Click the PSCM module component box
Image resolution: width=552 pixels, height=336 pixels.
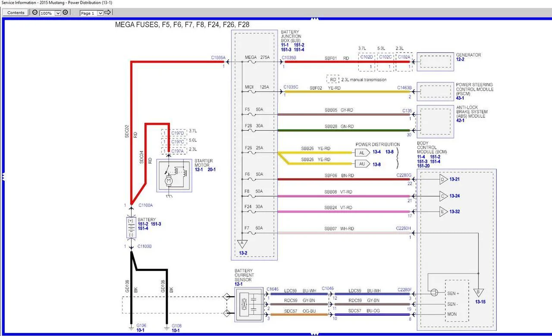(x=436, y=91)
